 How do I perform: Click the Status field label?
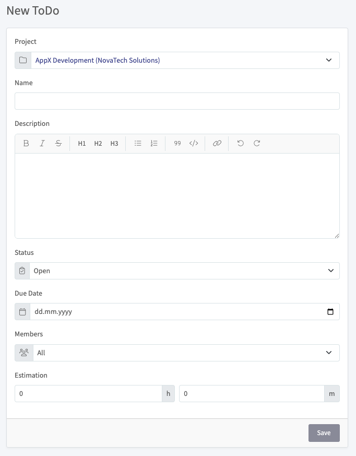(24, 252)
